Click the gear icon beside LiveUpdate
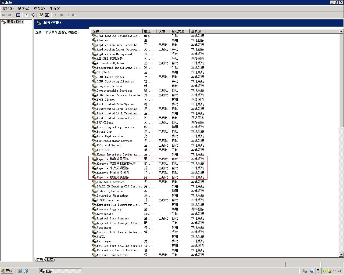 click(94, 214)
